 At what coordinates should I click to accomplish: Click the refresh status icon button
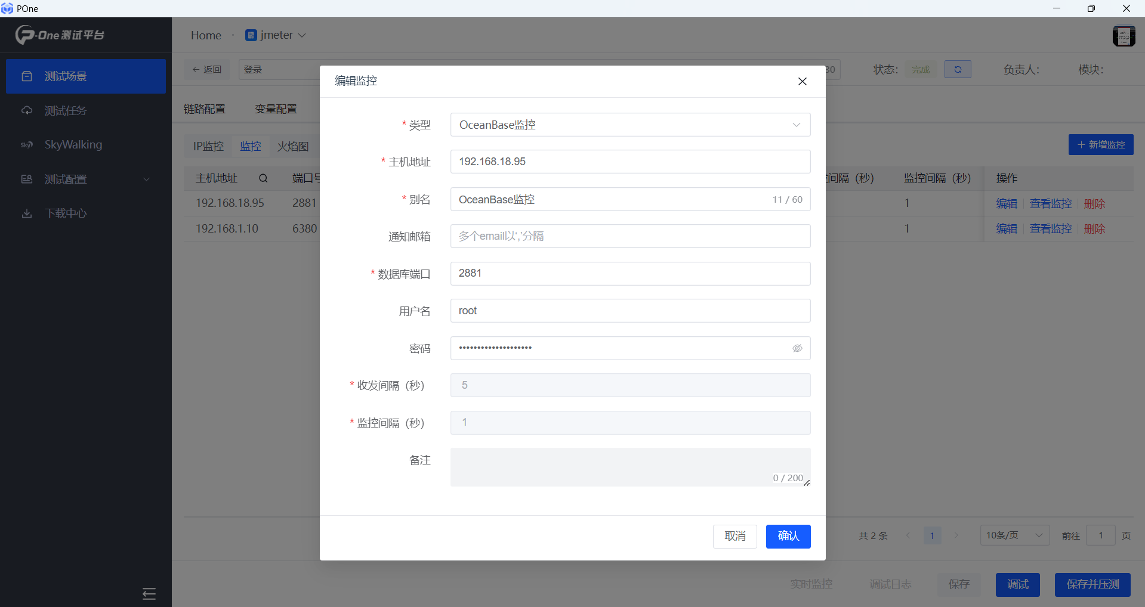click(958, 70)
